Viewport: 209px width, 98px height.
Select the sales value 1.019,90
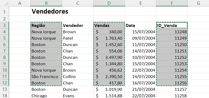pyautogui.click(x=109, y=89)
